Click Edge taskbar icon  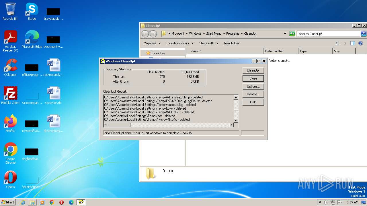(x=71, y=202)
